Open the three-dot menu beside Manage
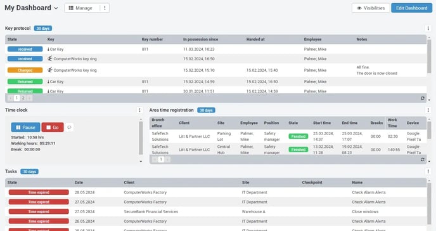The height and width of the screenshot is (231, 436). [x=105, y=8]
